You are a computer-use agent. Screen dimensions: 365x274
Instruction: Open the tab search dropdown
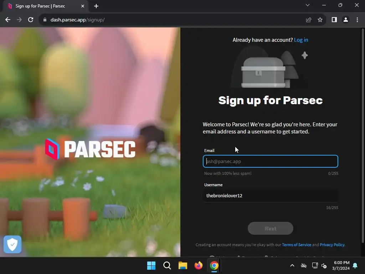tap(308, 5)
